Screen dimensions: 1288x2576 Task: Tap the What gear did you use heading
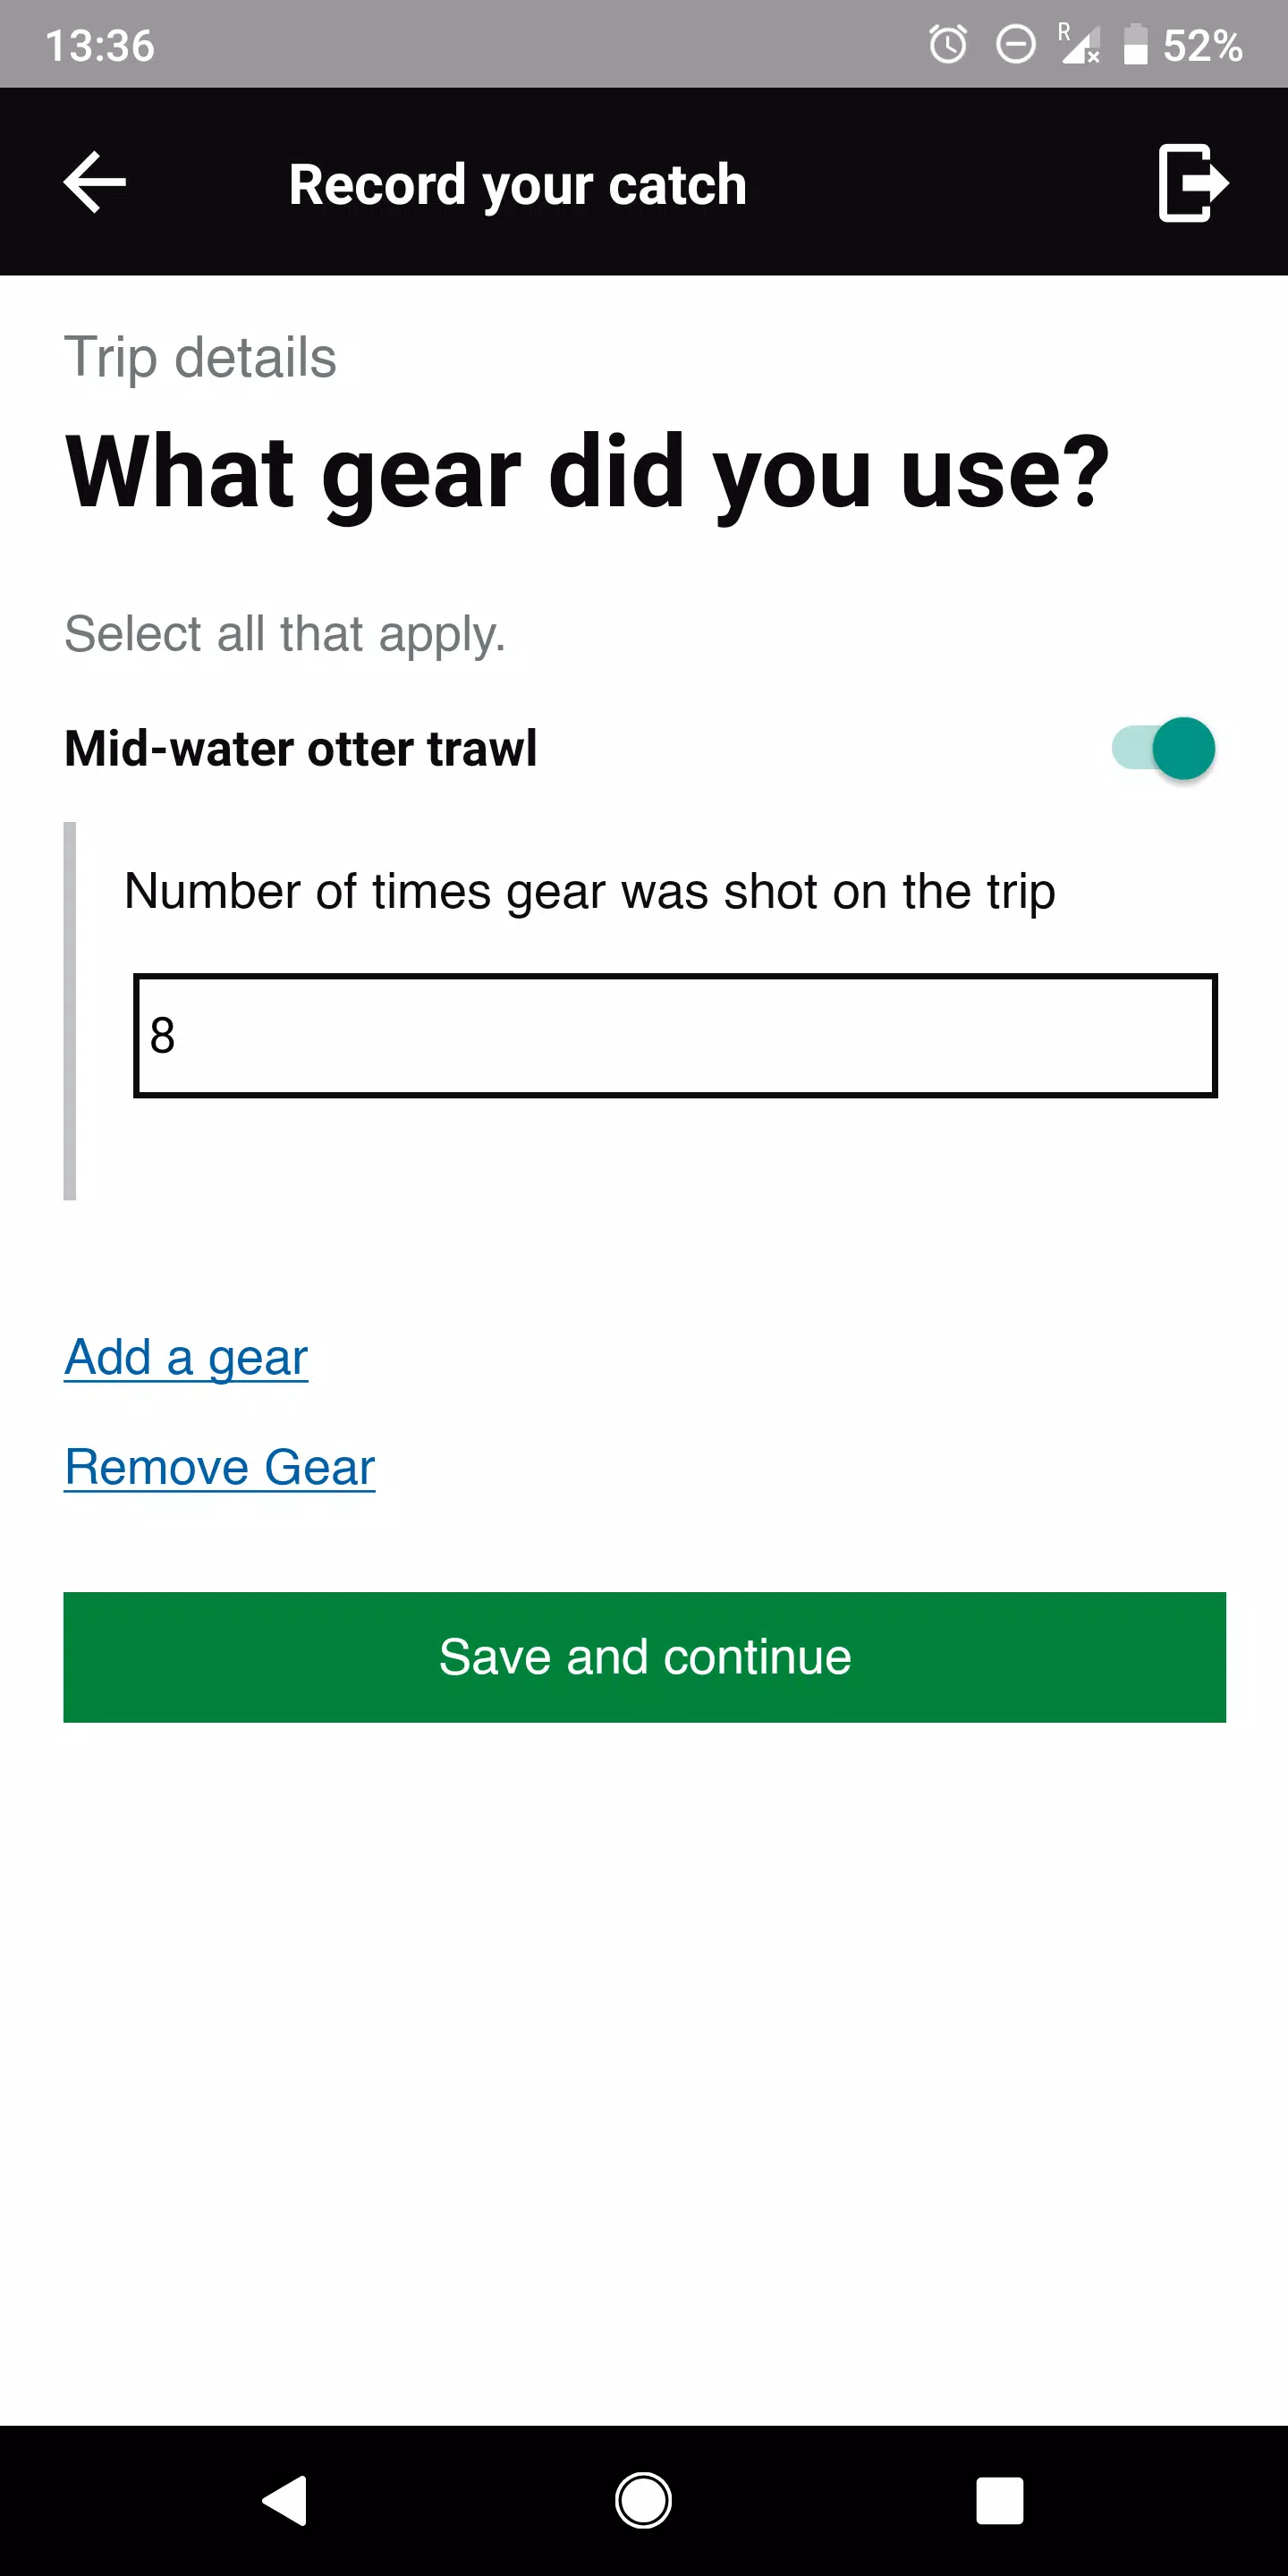tap(587, 472)
